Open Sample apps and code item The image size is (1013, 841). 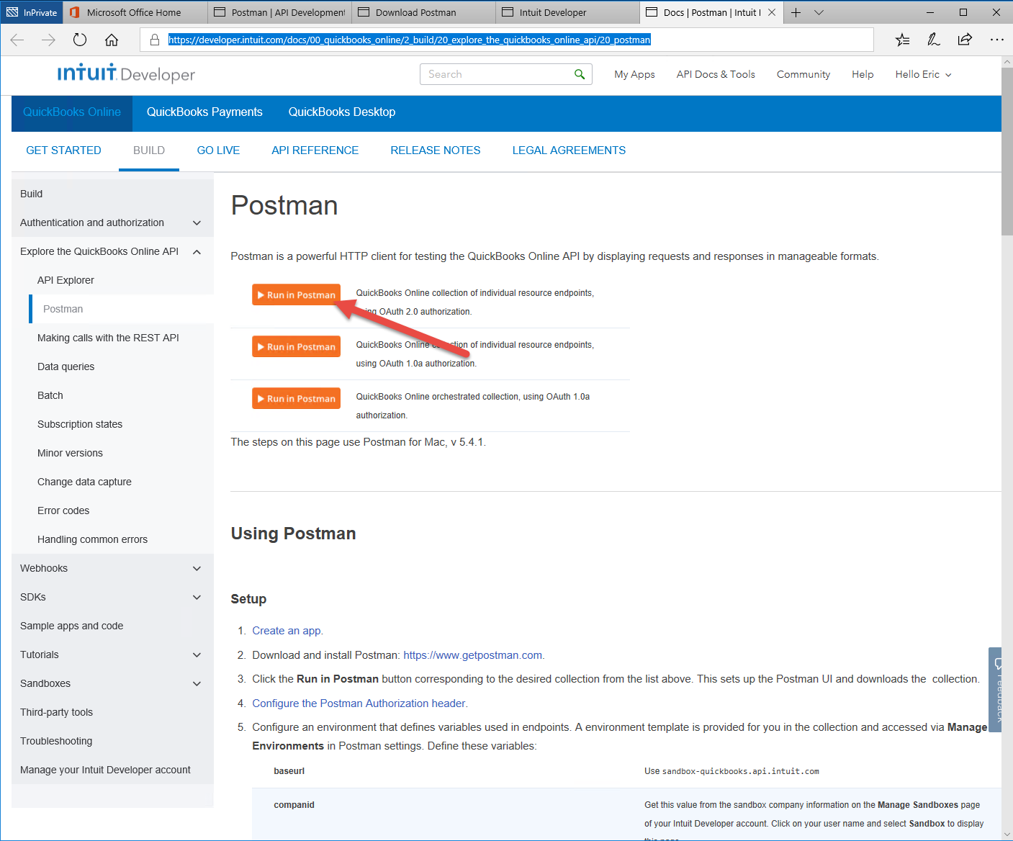click(71, 626)
